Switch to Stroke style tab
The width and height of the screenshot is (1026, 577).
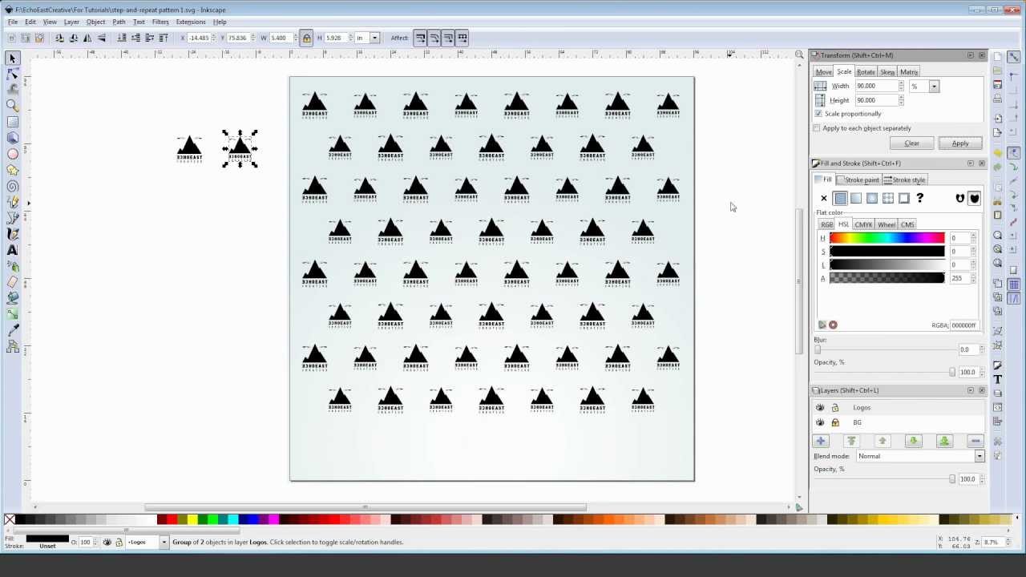pos(906,180)
